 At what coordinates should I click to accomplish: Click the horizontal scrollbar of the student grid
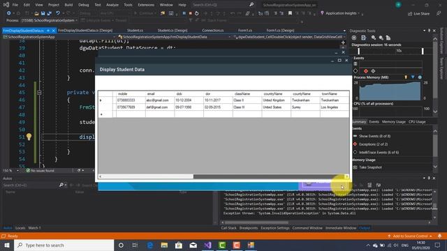point(223,176)
